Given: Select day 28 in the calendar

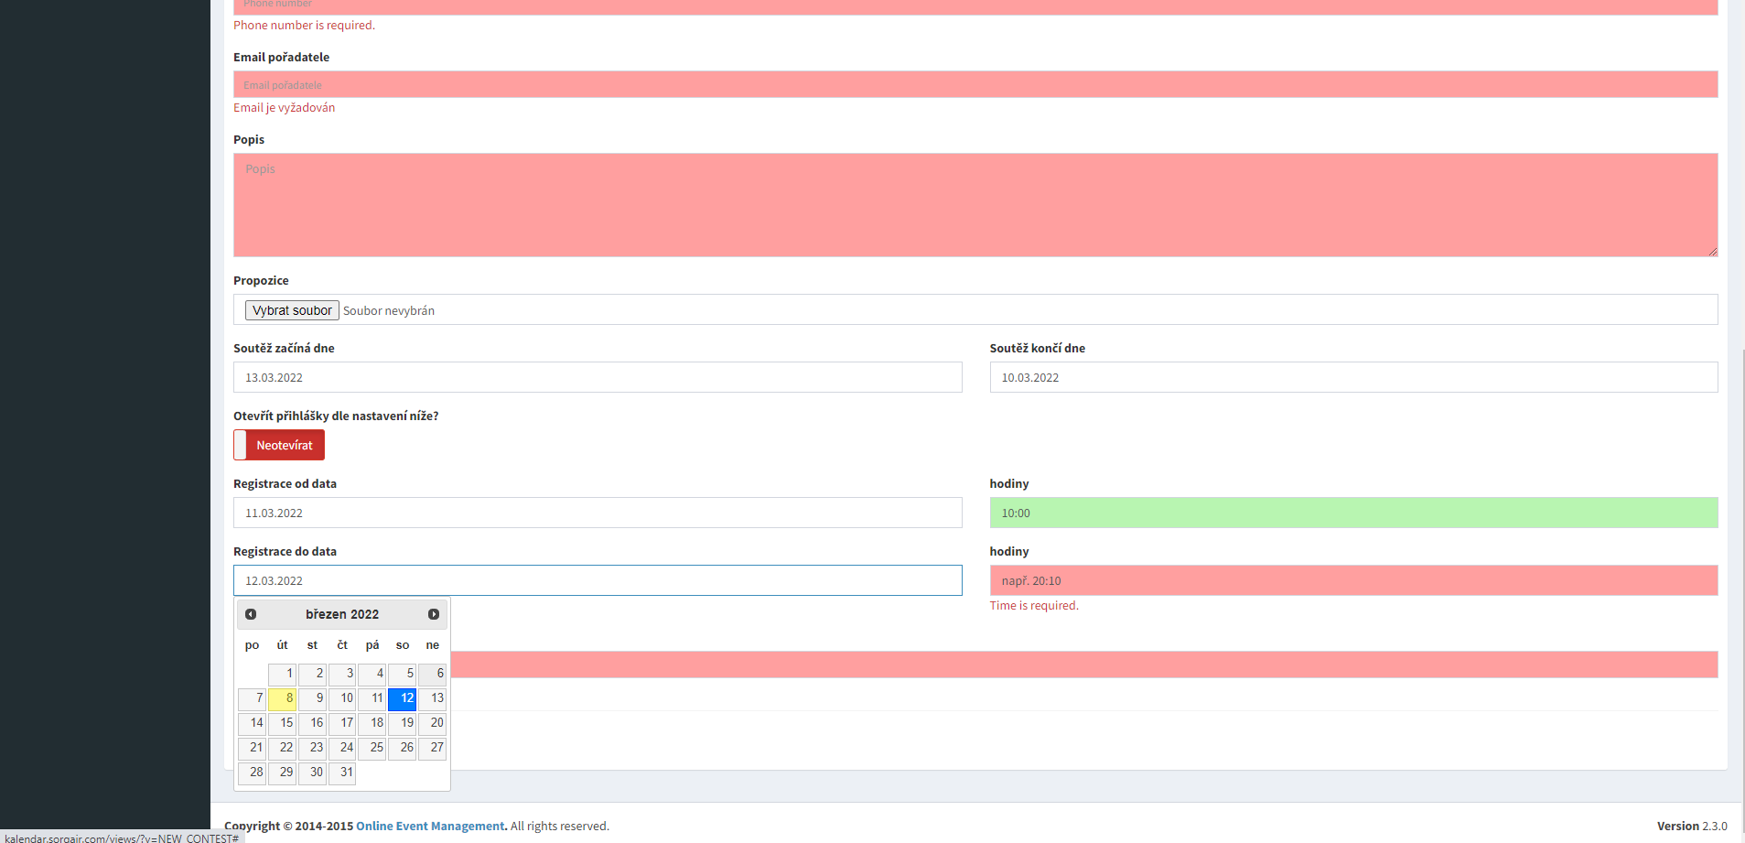Looking at the screenshot, I should [x=253, y=773].
